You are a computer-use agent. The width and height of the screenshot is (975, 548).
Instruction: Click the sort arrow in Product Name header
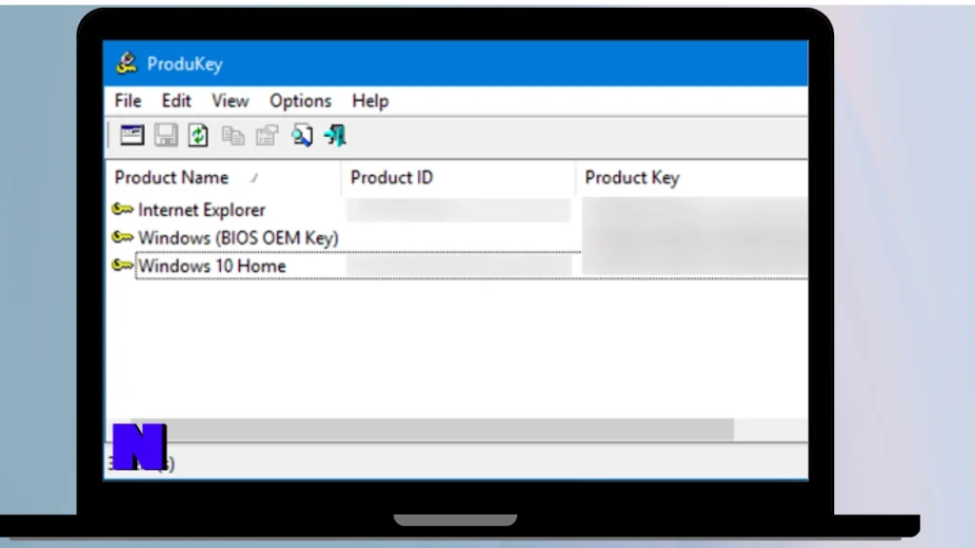(254, 178)
